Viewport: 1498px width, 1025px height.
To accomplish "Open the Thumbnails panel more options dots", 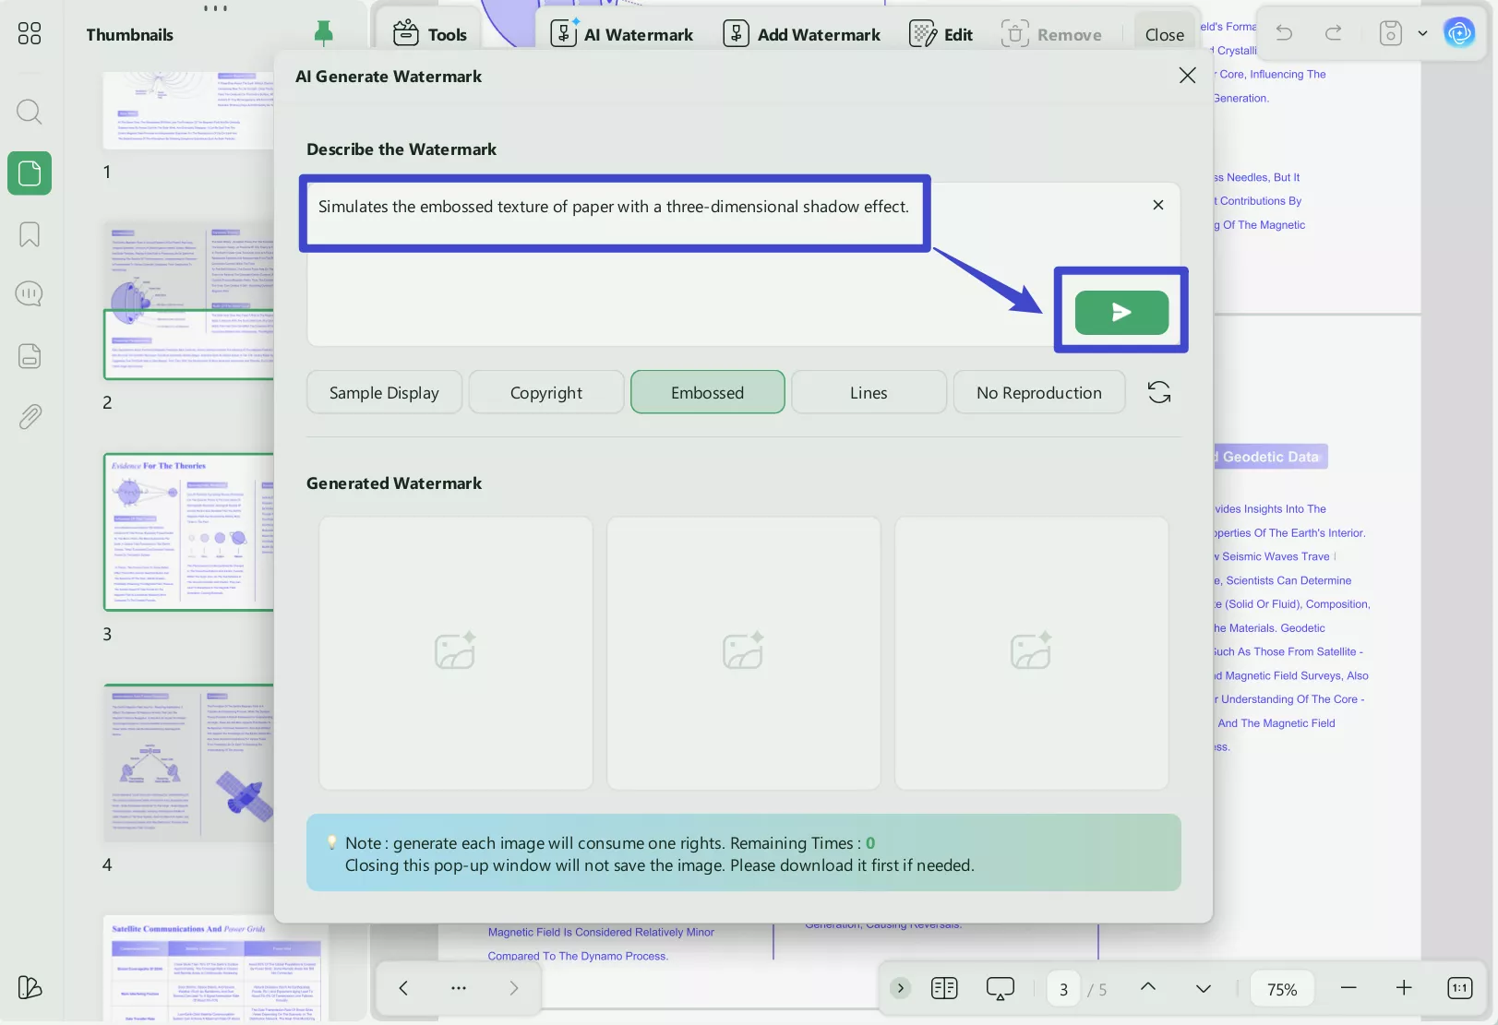I will pyautogui.click(x=215, y=8).
